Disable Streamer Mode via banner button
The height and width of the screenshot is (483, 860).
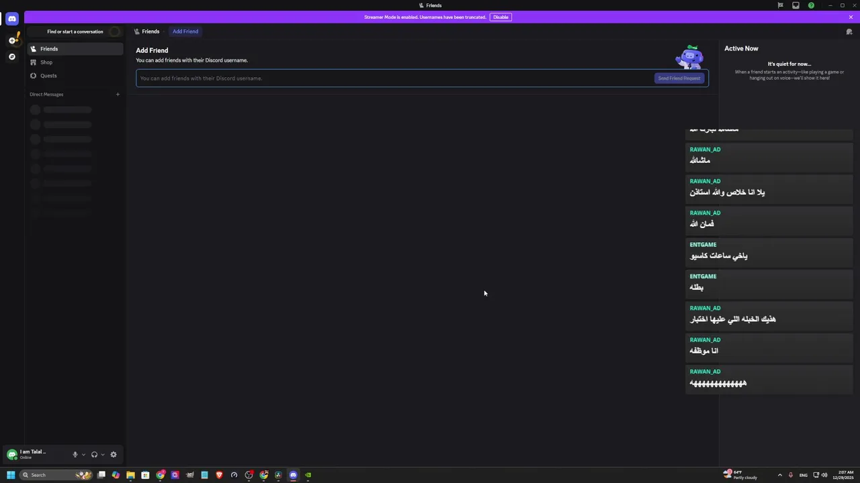pos(501,17)
